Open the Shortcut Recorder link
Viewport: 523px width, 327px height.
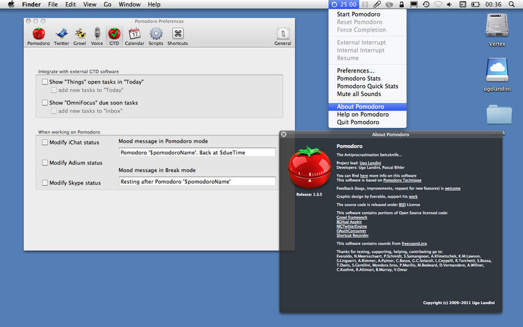352,235
